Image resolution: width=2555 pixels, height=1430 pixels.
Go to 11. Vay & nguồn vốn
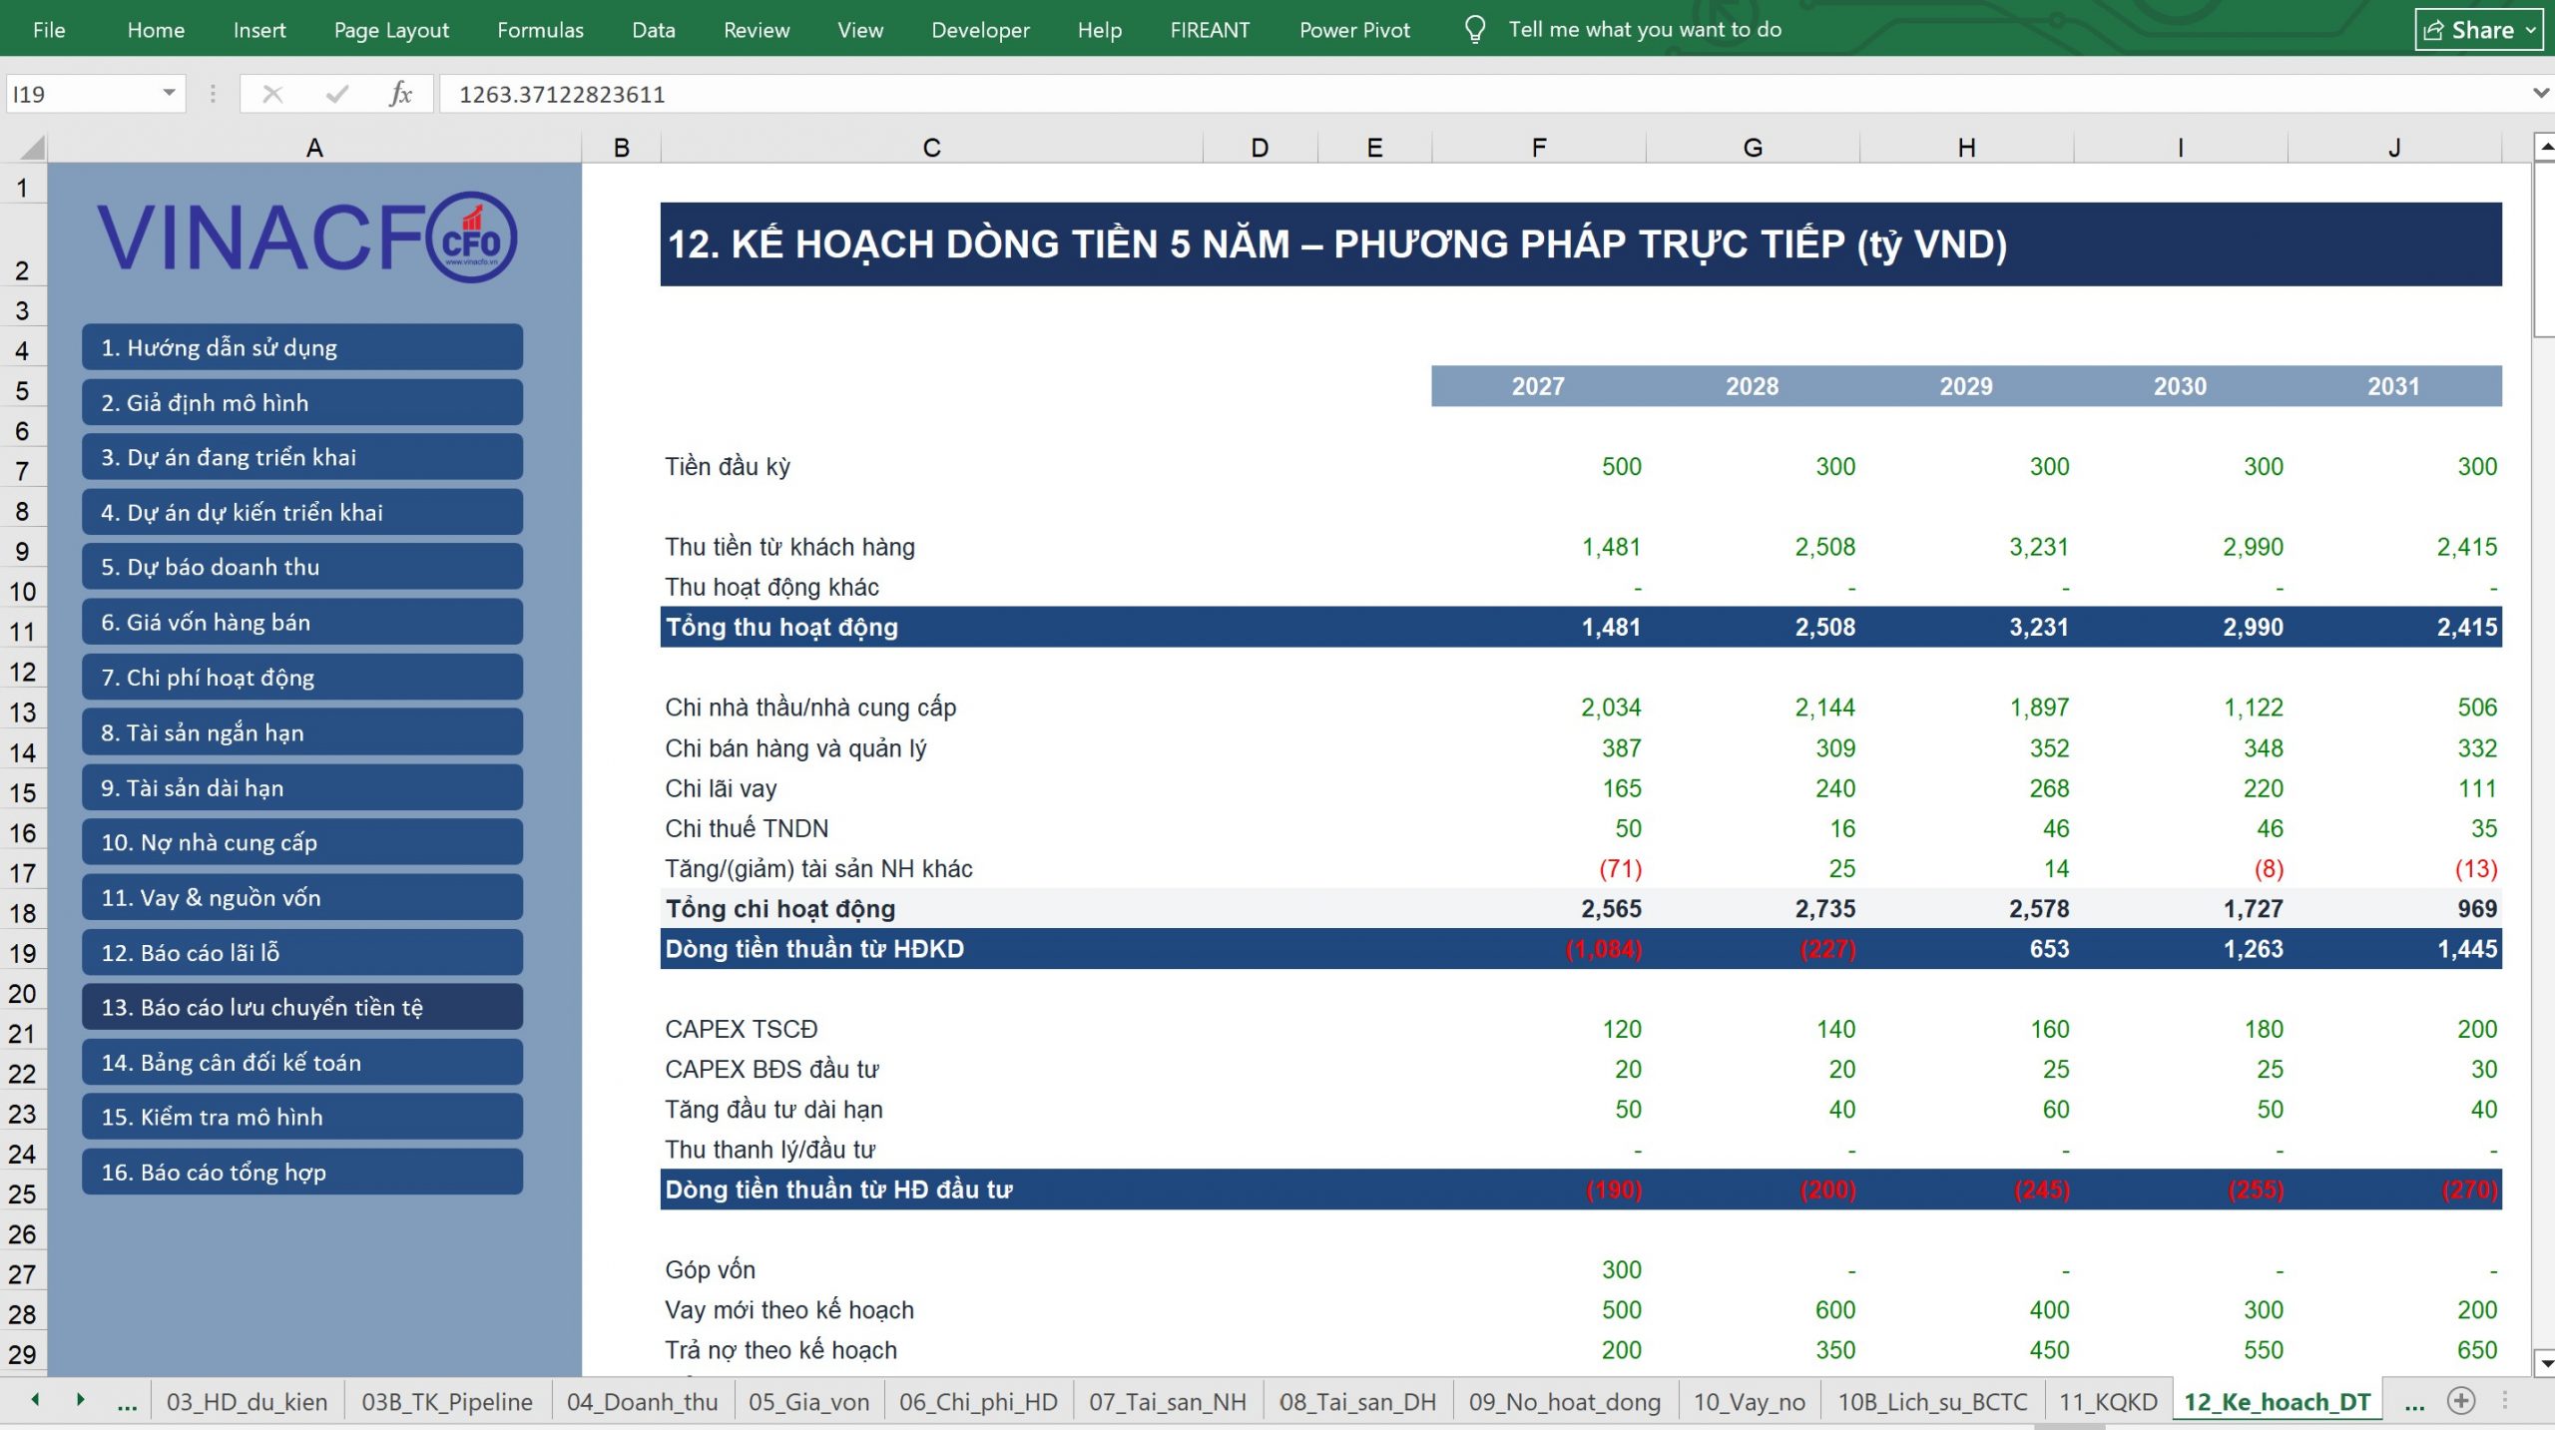[x=302, y=897]
